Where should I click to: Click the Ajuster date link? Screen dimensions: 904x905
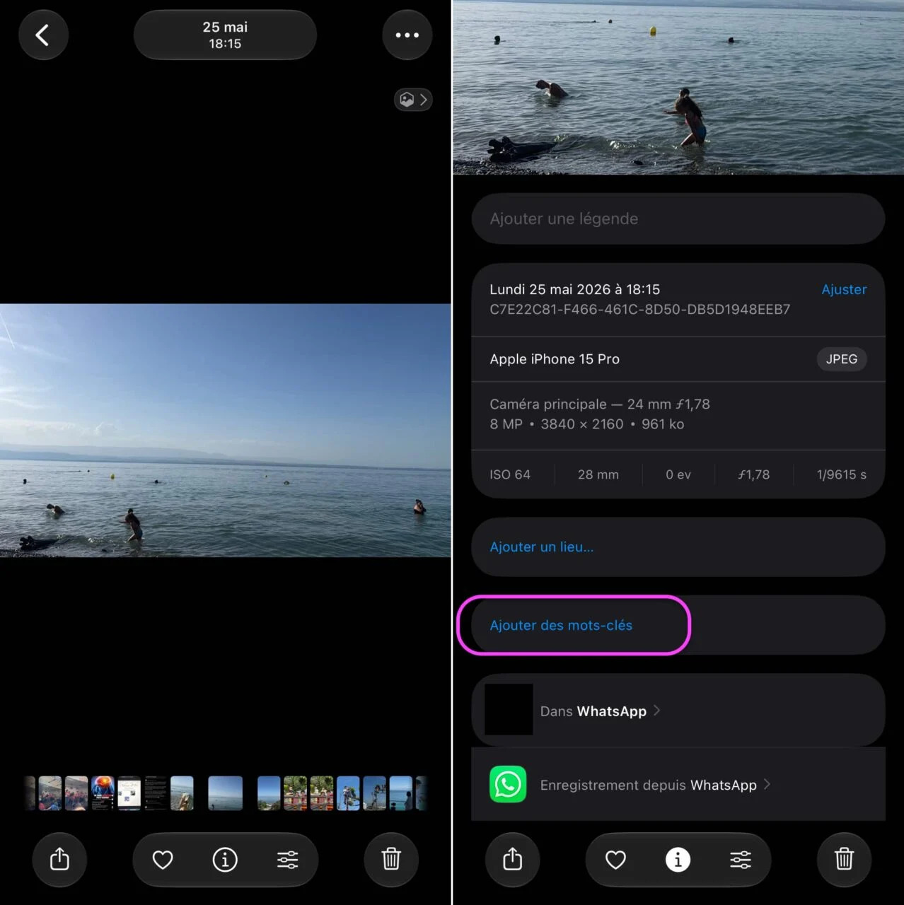[843, 289]
